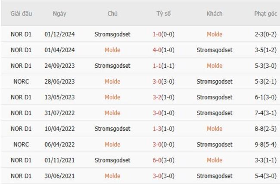This screenshot has width=280, height=184.
Task: Click Stromsgodset in the 31/07/2022 row
Action: 214,113
